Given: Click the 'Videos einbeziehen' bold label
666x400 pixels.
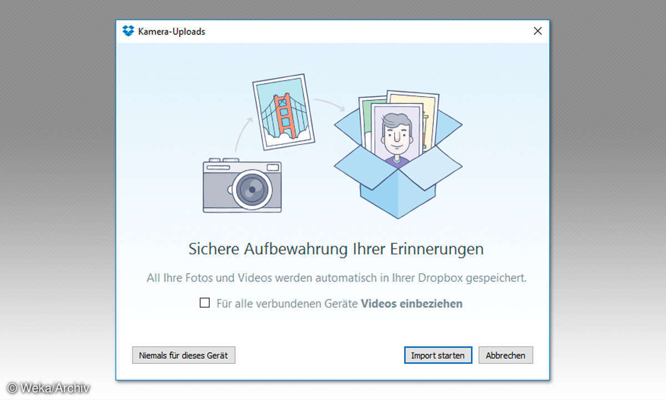Looking at the screenshot, I should pyautogui.click(x=411, y=303).
